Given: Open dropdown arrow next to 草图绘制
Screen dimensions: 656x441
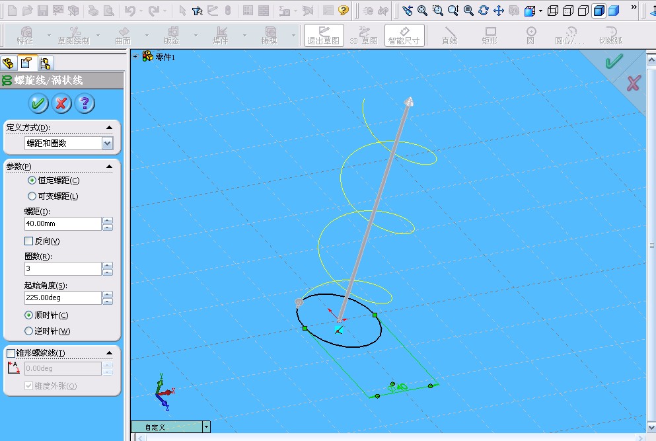Looking at the screenshot, I should (x=98, y=35).
